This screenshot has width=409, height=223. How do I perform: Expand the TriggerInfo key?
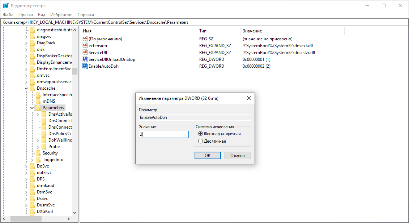[x=32, y=160]
